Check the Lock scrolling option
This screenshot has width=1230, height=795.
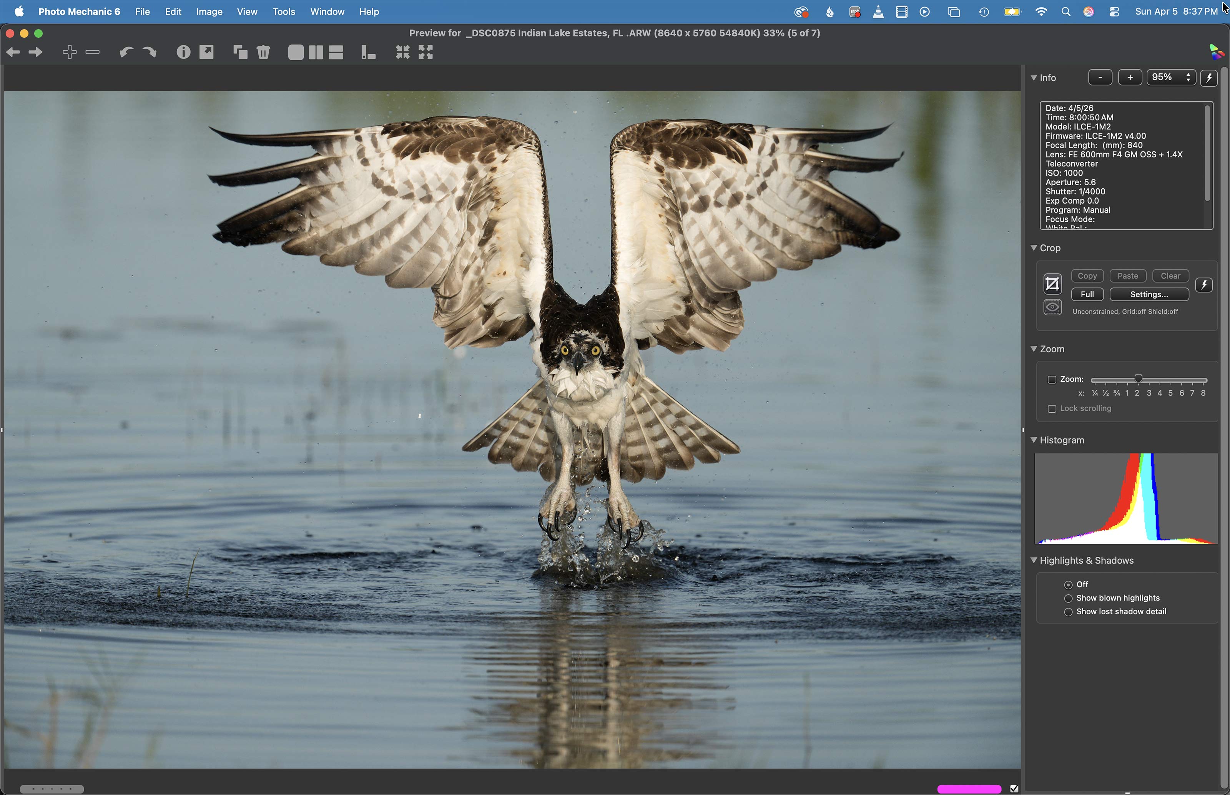pos(1052,409)
